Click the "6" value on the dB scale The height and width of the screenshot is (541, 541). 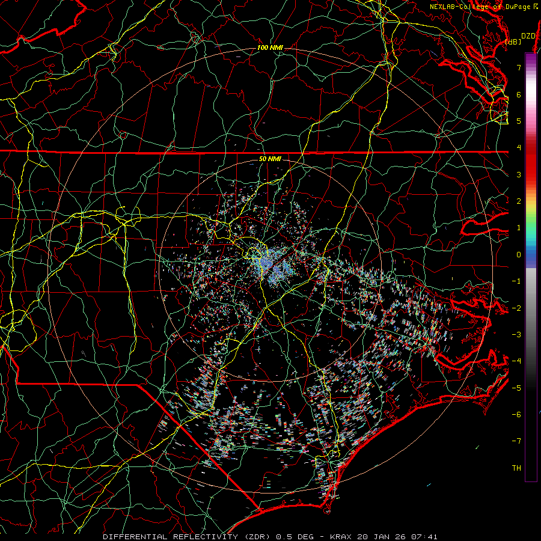point(519,94)
